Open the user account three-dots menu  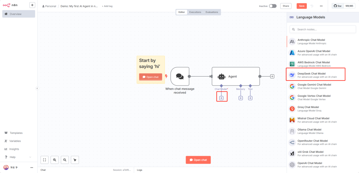32,167
